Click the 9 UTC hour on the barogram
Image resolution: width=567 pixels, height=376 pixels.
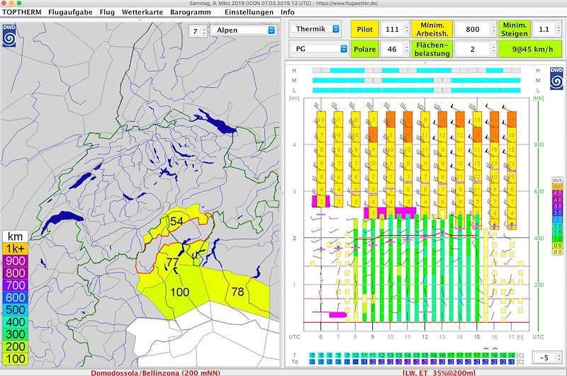(x=373, y=336)
